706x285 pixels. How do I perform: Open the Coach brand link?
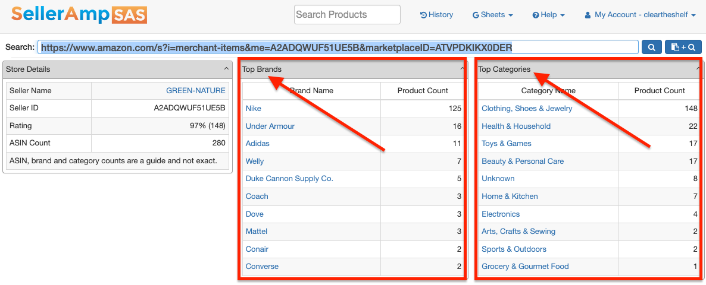click(257, 196)
